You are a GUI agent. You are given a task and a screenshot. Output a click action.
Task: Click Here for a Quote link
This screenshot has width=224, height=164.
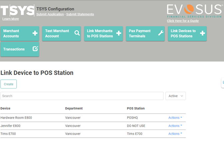click(183, 21)
